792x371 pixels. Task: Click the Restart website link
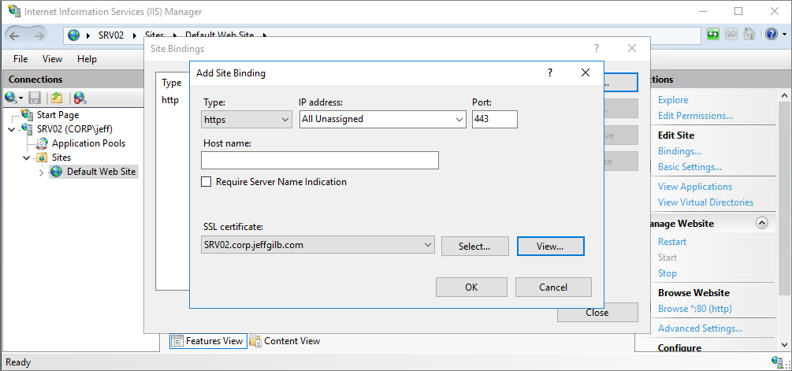(671, 242)
